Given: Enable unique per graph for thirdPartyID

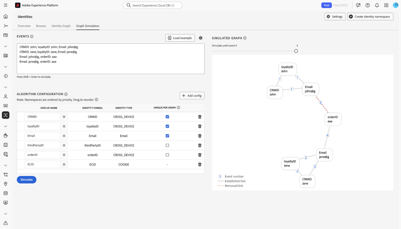Looking at the screenshot, I should (167, 145).
